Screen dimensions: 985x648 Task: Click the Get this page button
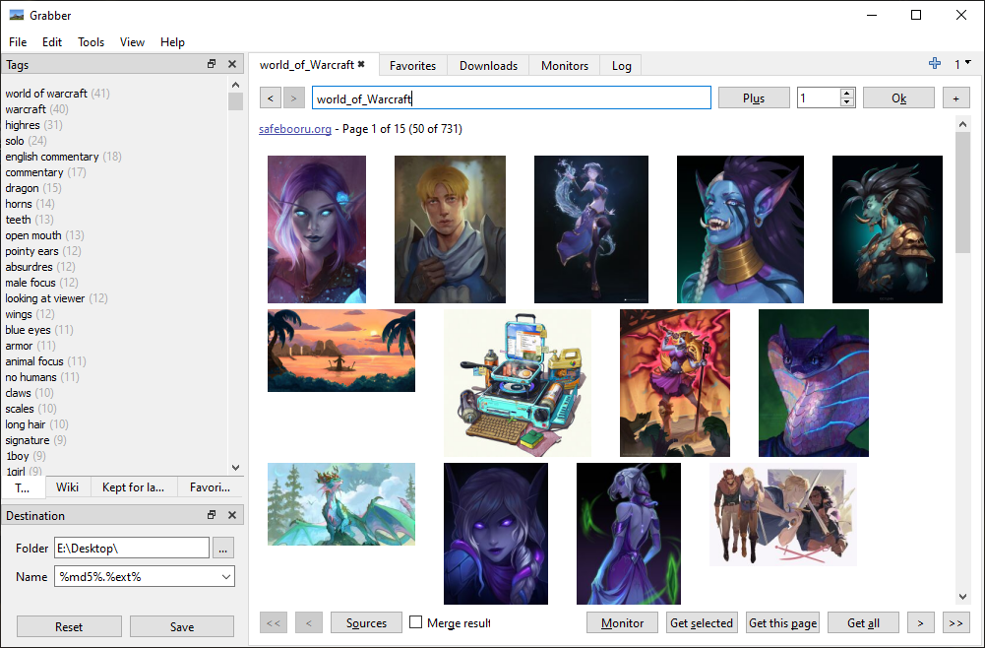pos(782,622)
